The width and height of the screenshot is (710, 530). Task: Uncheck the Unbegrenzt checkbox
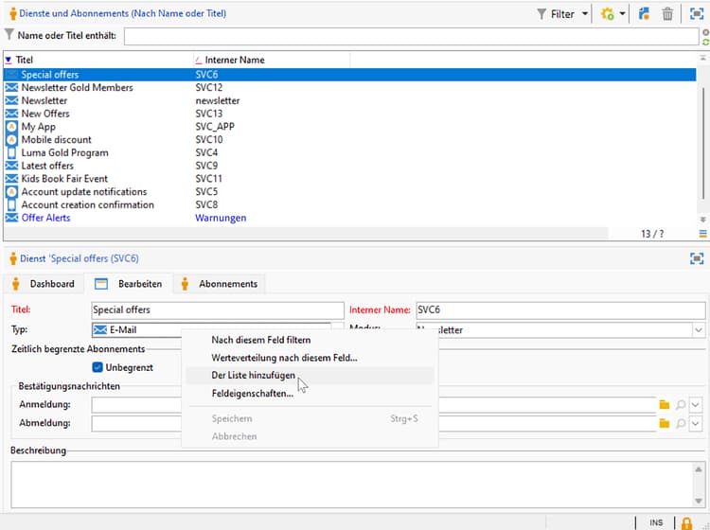[98, 367]
